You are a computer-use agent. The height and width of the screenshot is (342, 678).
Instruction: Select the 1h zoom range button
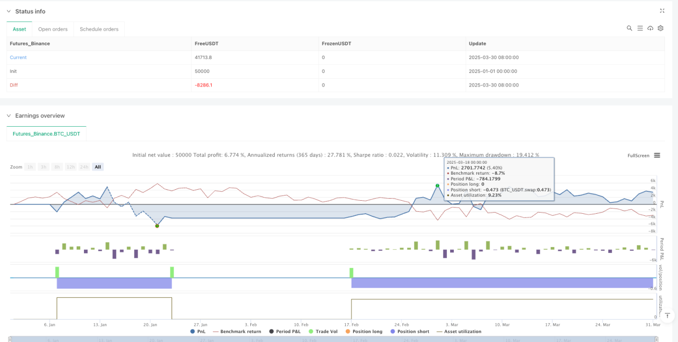tap(31, 167)
